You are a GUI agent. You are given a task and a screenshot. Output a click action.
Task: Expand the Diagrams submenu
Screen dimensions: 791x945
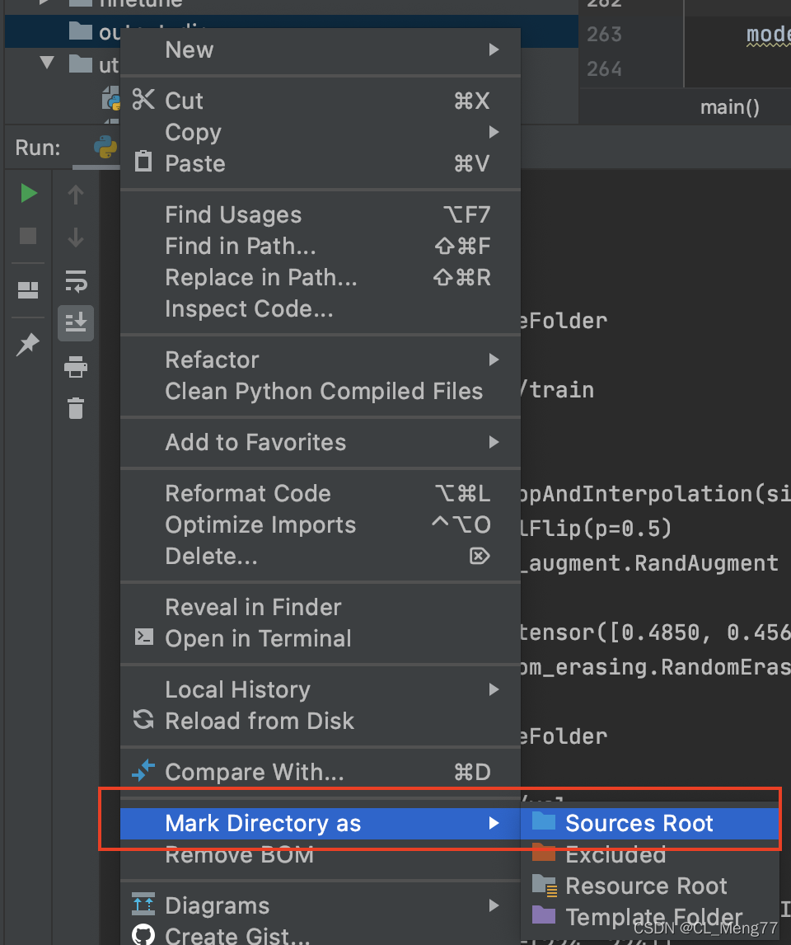pos(321,905)
